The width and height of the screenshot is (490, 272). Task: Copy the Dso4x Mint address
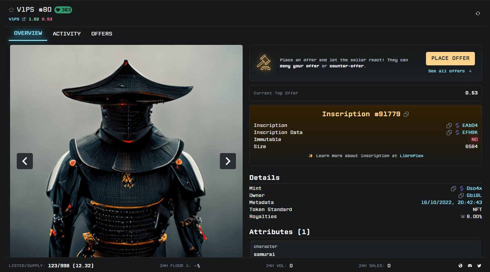click(453, 188)
